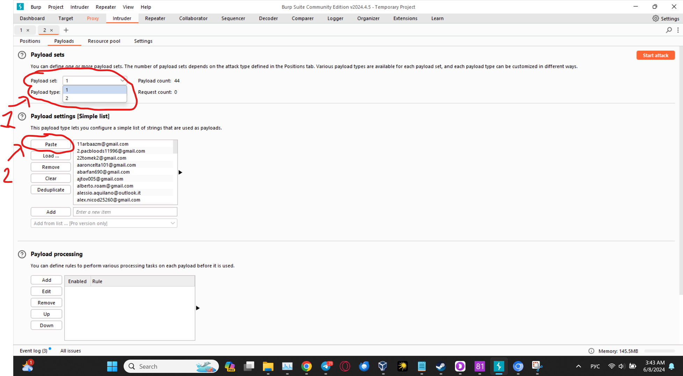Image resolution: width=683 pixels, height=376 pixels.
Task: Click the 'Enter a new item' field
Action: point(125,212)
